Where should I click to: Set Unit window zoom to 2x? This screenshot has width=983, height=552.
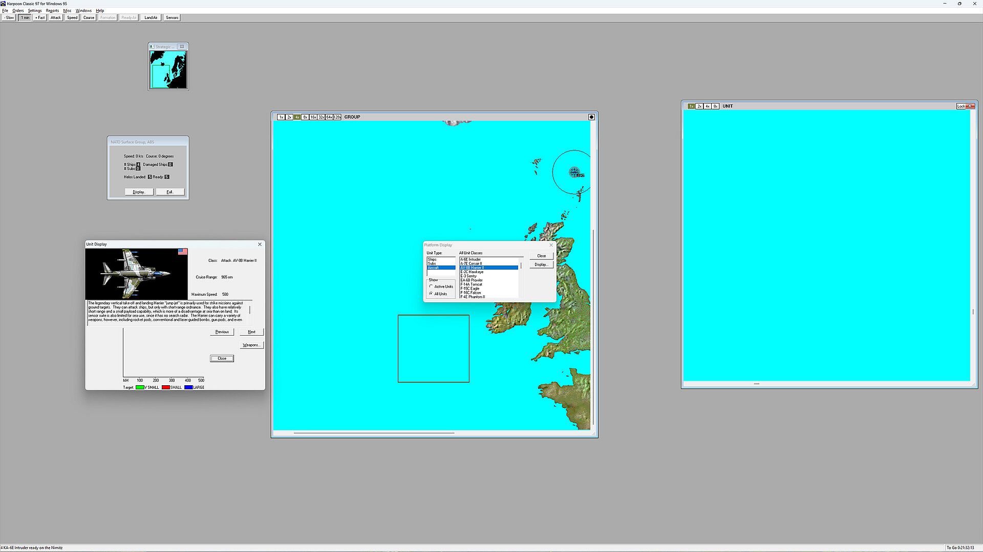coord(699,106)
